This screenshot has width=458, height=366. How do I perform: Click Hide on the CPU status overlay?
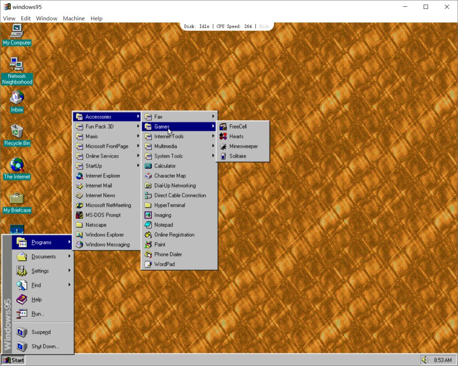coord(264,26)
